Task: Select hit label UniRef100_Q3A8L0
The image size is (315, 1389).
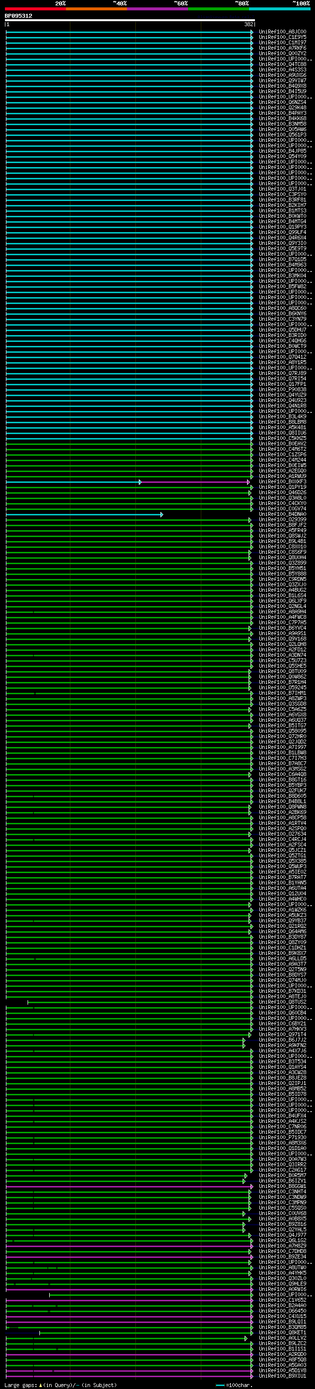Action: pos(282,498)
